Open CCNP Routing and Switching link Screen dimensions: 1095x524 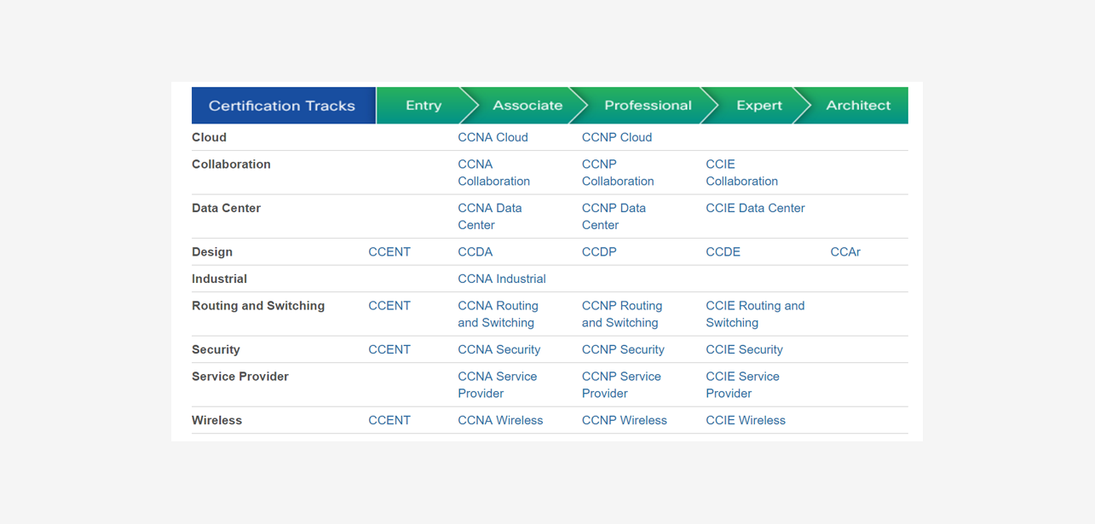tap(622, 314)
